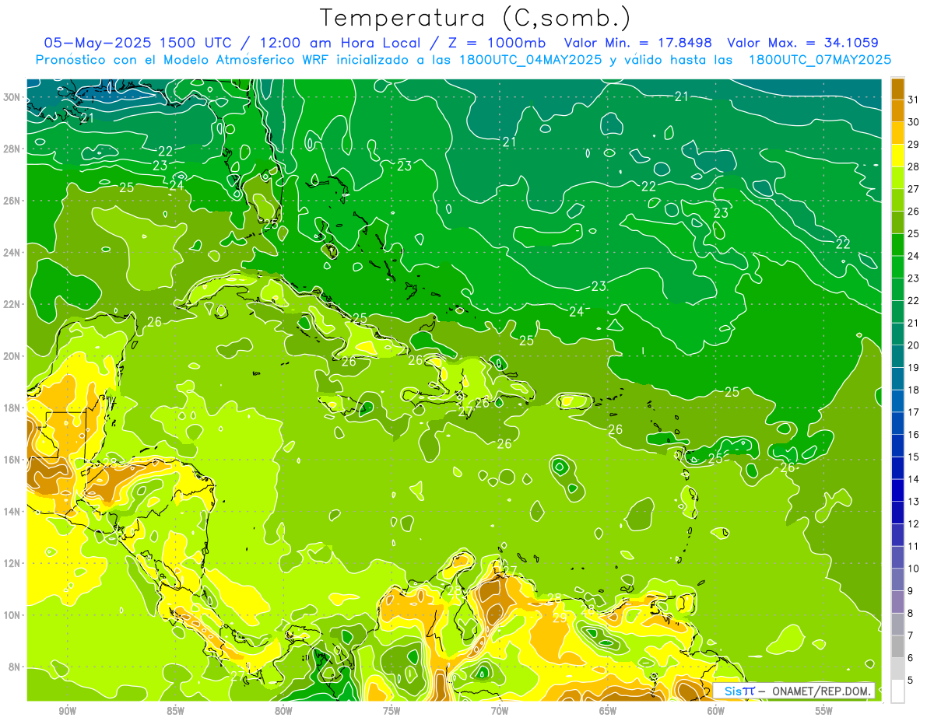
Task: Click the "1800UTC_07MAY2025" valid-until time
Action: click(820, 59)
